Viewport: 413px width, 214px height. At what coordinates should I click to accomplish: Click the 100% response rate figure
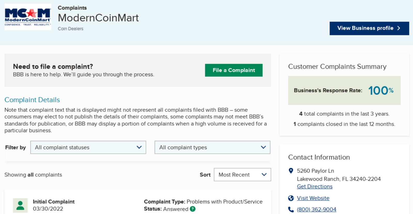[x=380, y=90]
